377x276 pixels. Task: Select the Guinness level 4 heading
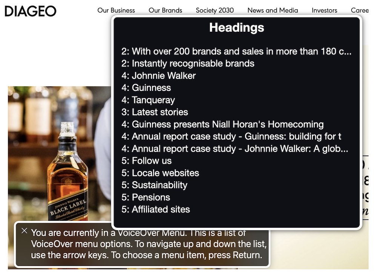pos(146,88)
